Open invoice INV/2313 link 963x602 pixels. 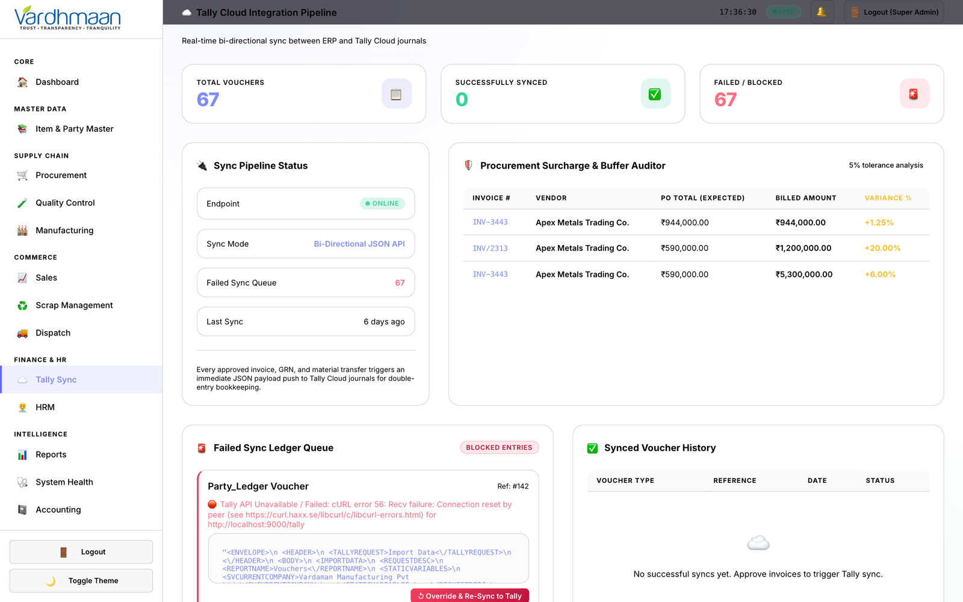click(490, 248)
